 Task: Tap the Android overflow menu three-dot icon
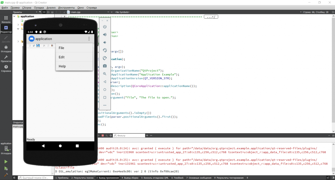[89, 39]
